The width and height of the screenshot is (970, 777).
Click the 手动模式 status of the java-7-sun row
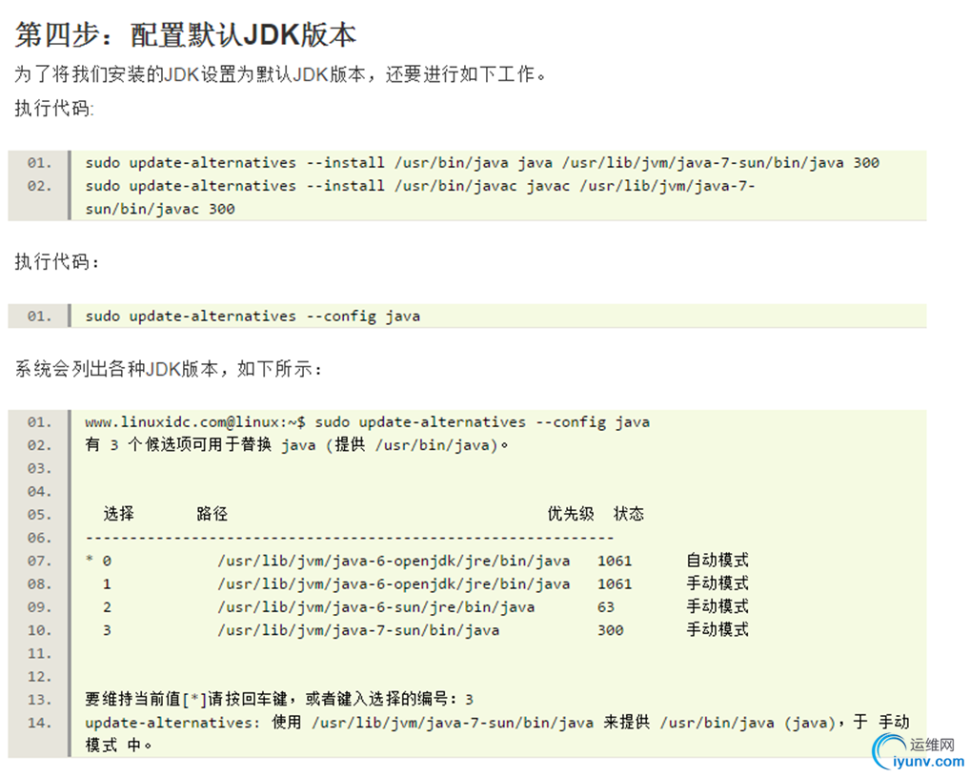coord(717,629)
